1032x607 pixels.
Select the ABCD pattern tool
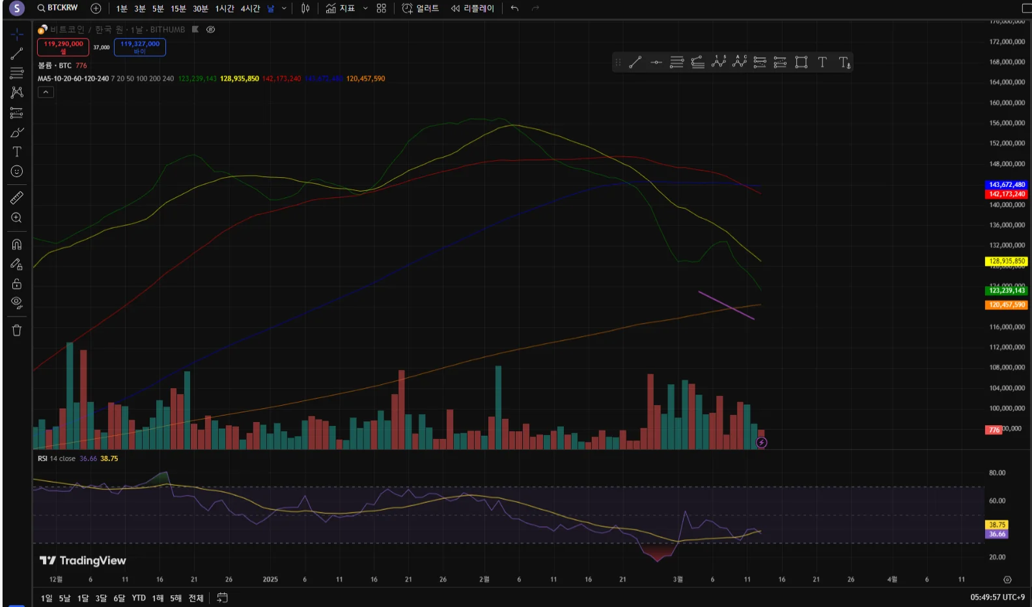pyautogui.click(x=739, y=63)
